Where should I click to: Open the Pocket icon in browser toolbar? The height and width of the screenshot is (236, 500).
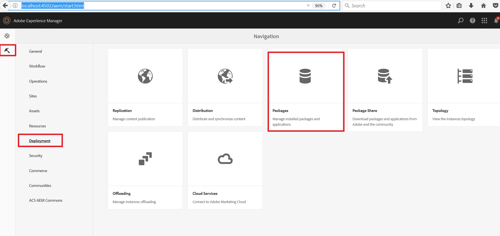[x=496, y=5]
